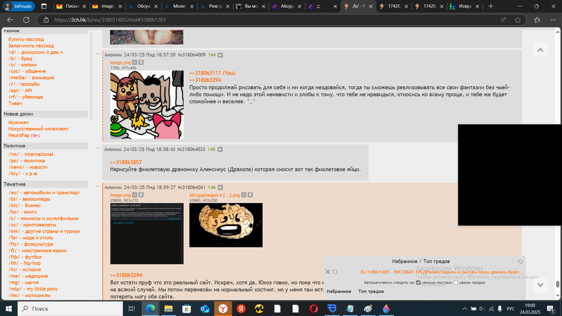Viewport: 562px width, 316px height.
Task: Open three-dots post menu for post 146
Action: pos(98,186)
